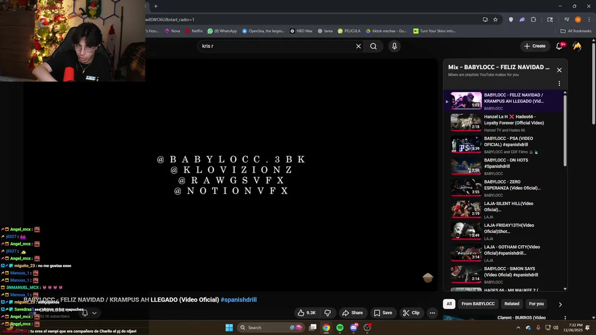This screenshot has width=596, height=335.
Task: Click the taskbar microphone tray icon
Action: pos(538,328)
